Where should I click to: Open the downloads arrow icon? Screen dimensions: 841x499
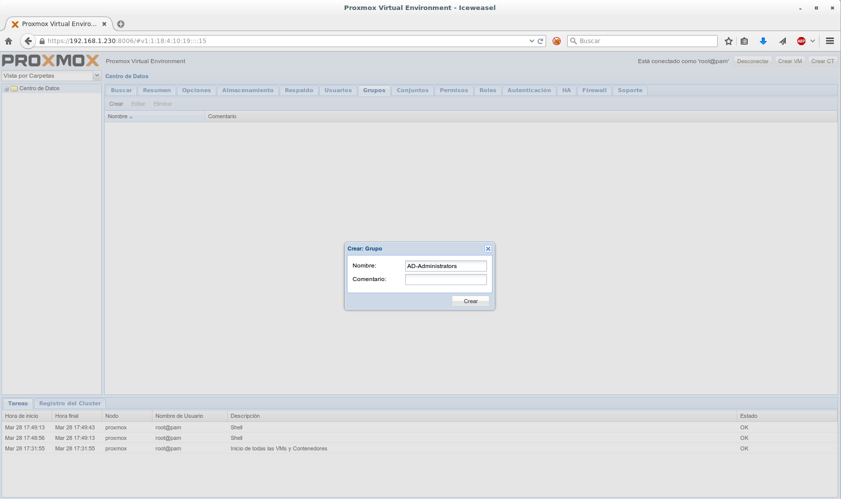tap(763, 41)
